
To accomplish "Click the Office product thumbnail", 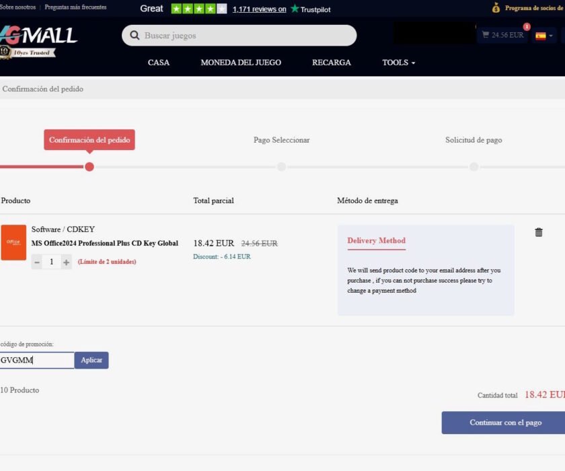I will [x=13, y=242].
